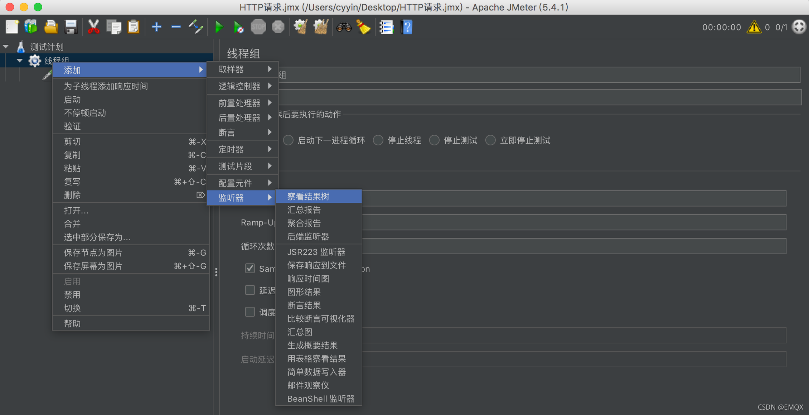Screen dimensions: 809x415
Task: Click the remote engines globe icon
Action: 799,27
